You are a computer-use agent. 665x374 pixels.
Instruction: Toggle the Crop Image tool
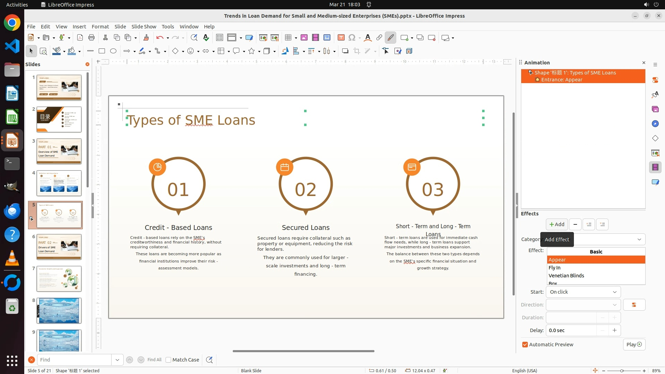pyautogui.click(x=356, y=51)
